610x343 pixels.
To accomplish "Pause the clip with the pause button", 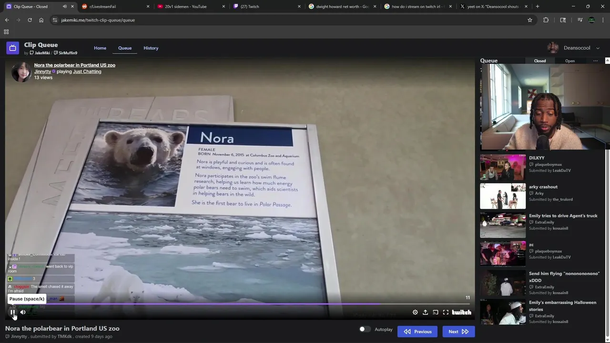I will pos(13,313).
